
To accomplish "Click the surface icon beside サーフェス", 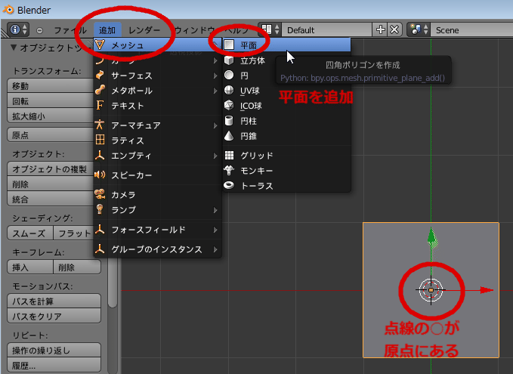I will pyautogui.click(x=100, y=76).
